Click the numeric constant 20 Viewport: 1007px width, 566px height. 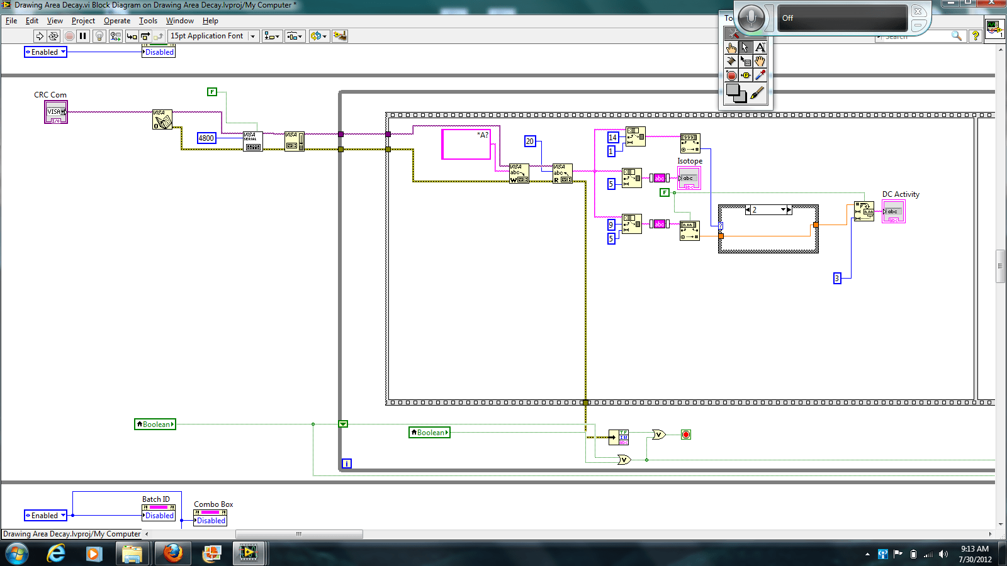pyautogui.click(x=530, y=141)
